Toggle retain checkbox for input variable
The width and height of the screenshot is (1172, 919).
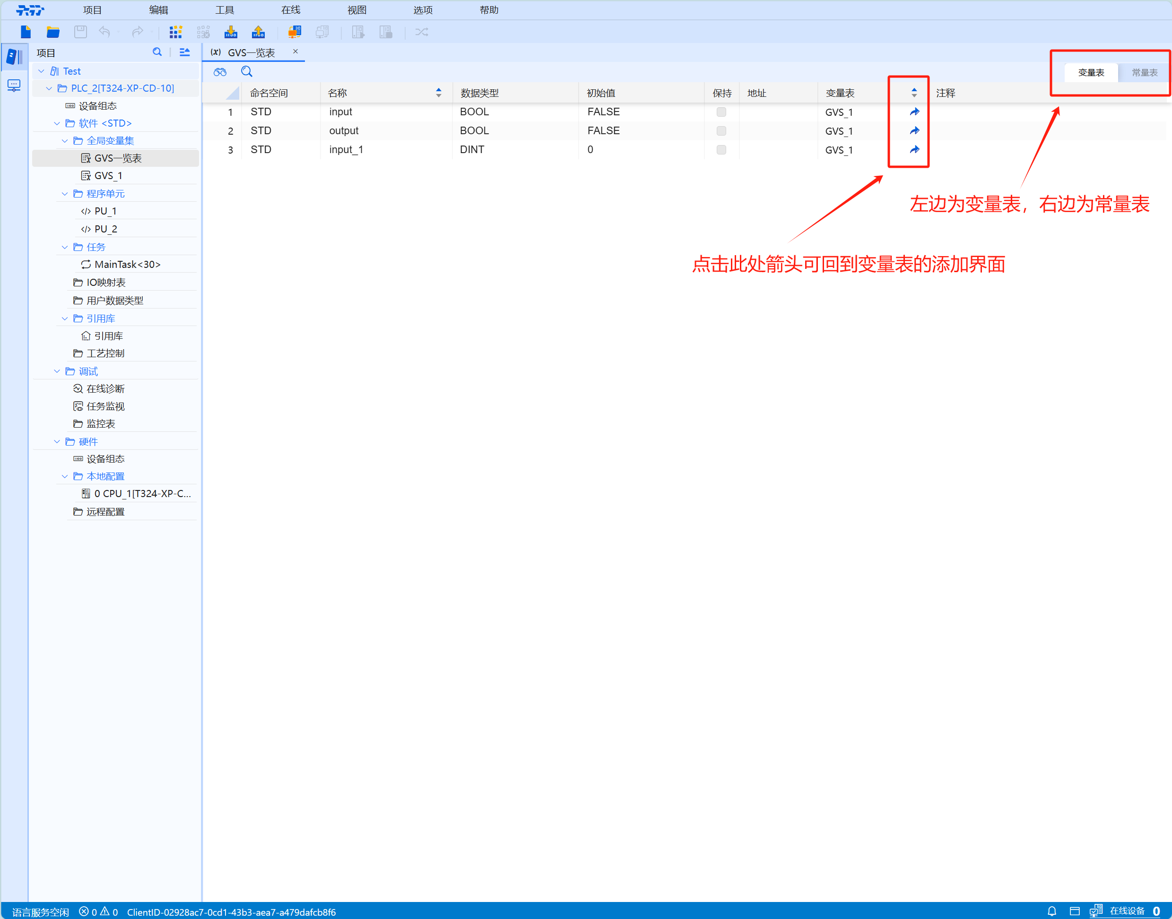(721, 112)
